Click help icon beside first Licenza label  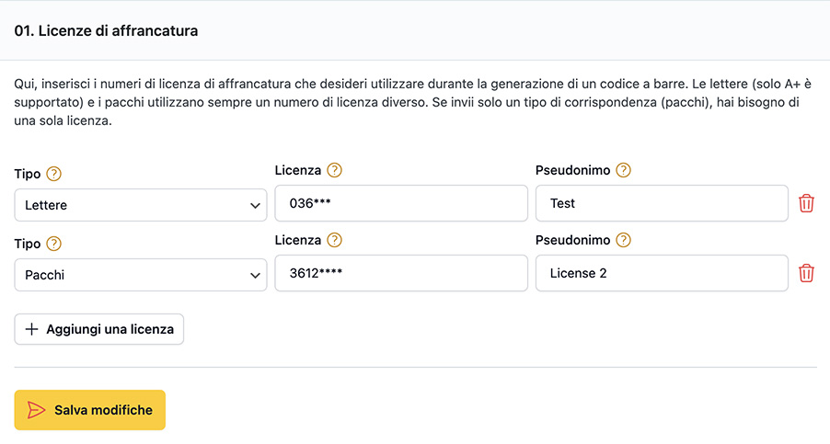(335, 170)
